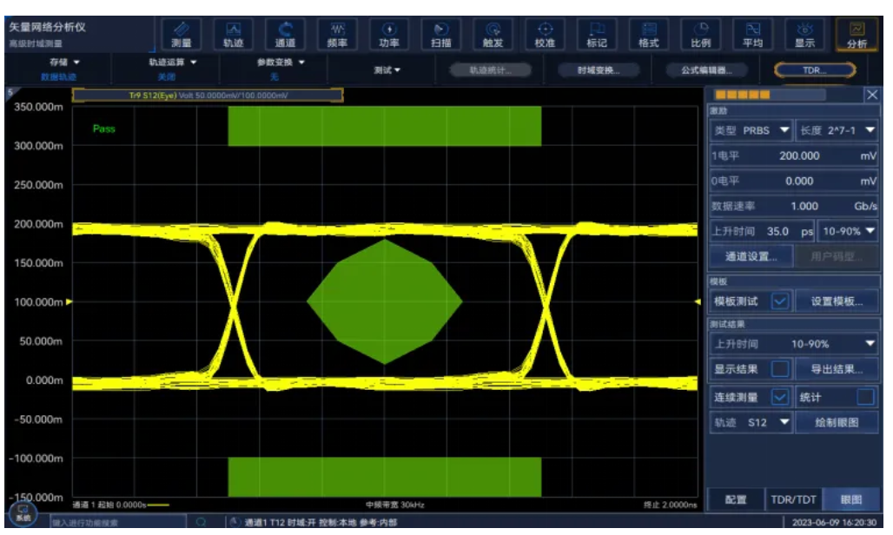Click the 测量 (Measure) toolbar icon
The image size is (893, 535).
[182, 35]
